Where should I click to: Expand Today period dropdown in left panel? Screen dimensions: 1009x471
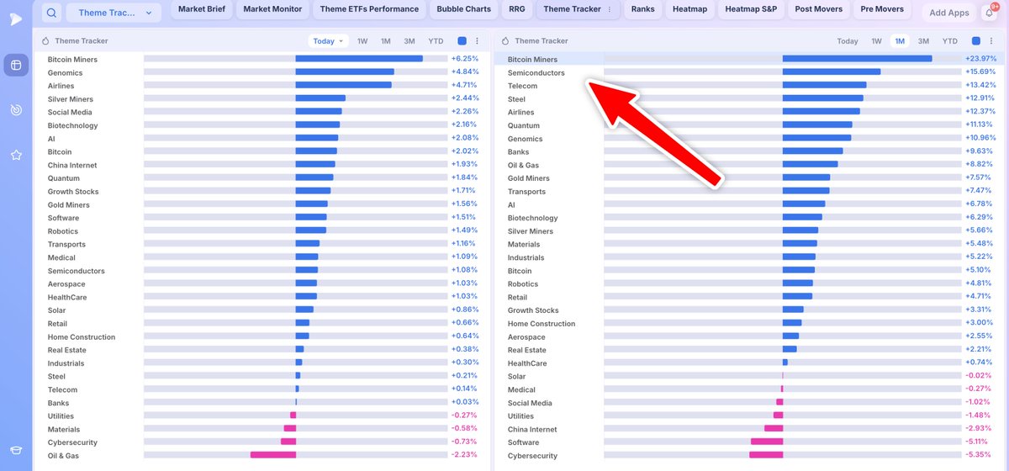(329, 41)
